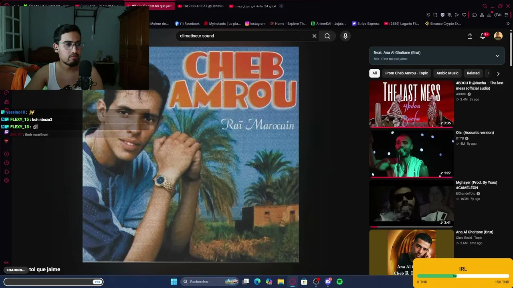The image size is (513, 288).
Task: Open the browser AI assistant icon
Action: coord(498,15)
